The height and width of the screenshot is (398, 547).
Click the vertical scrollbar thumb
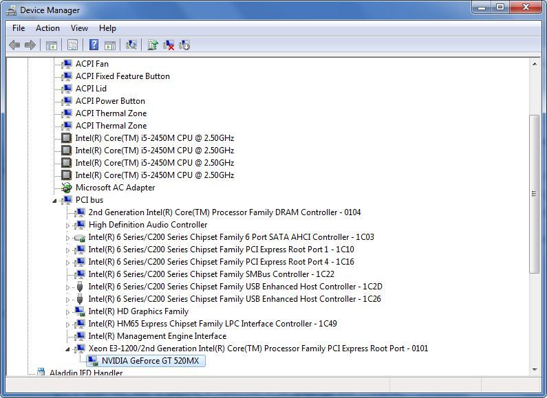tap(535, 194)
